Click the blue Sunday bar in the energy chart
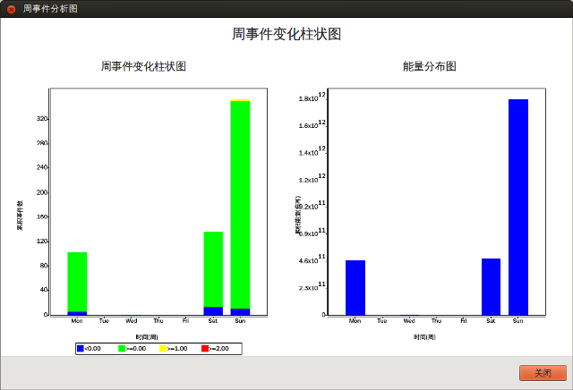Viewport: 573px width, 390px height. tap(518, 207)
